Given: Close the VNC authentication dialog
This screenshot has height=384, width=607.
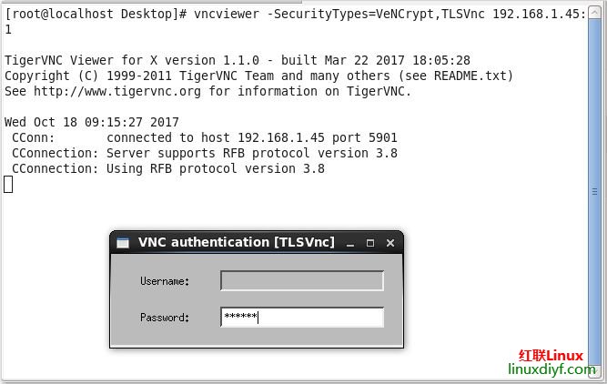Looking at the screenshot, I should pyautogui.click(x=390, y=243).
